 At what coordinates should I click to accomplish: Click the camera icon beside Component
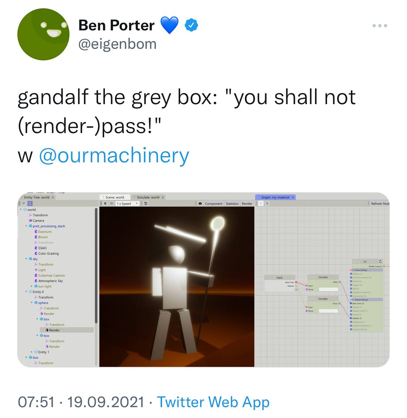[x=200, y=204]
